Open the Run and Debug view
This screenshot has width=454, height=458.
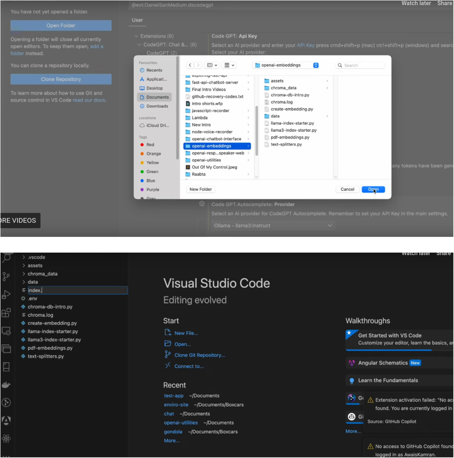click(6, 295)
